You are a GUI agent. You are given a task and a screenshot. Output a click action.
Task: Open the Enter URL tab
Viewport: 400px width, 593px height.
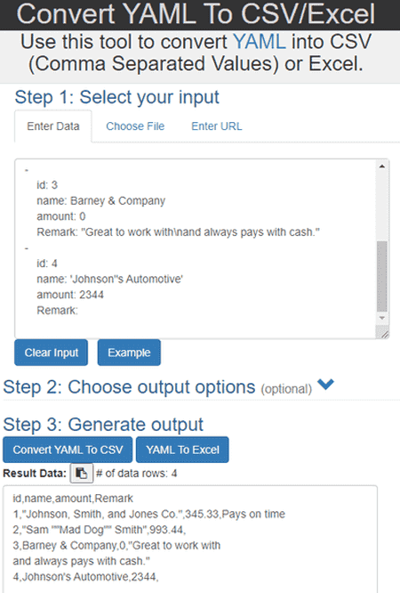[x=217, y=126]
